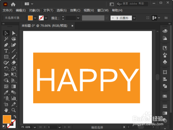173x130 pixels.
Task: Select the Mesh tool
Action: pyautogui.click(x=6, y=86)
